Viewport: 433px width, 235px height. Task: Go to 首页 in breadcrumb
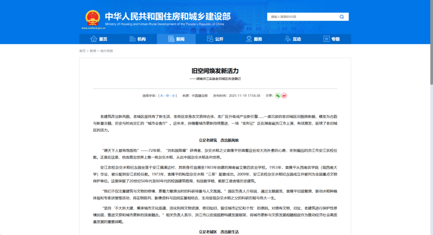82,51
